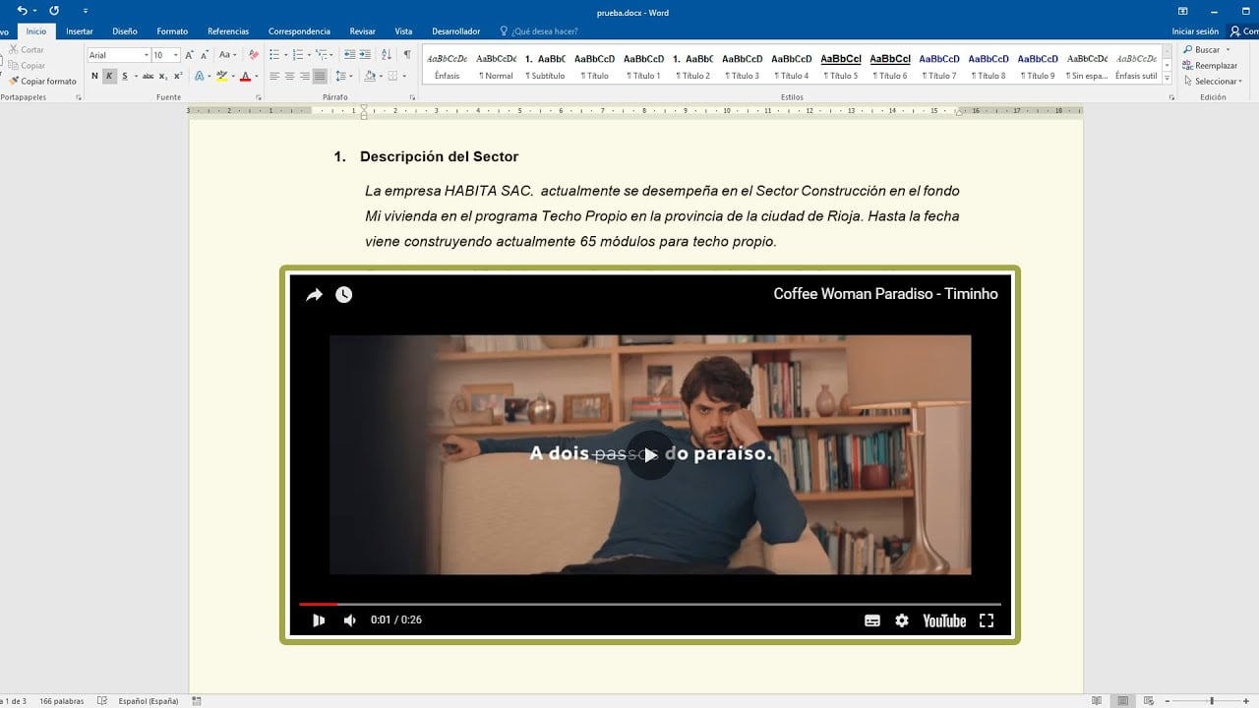This screenshot has width=1259, height=708.
Task: Click the video progress bar
Action: 650,604
